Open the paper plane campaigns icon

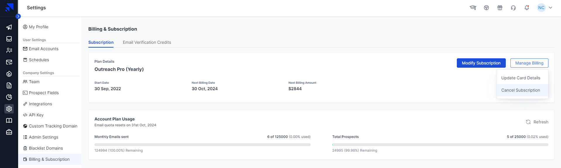pos(9,27)
